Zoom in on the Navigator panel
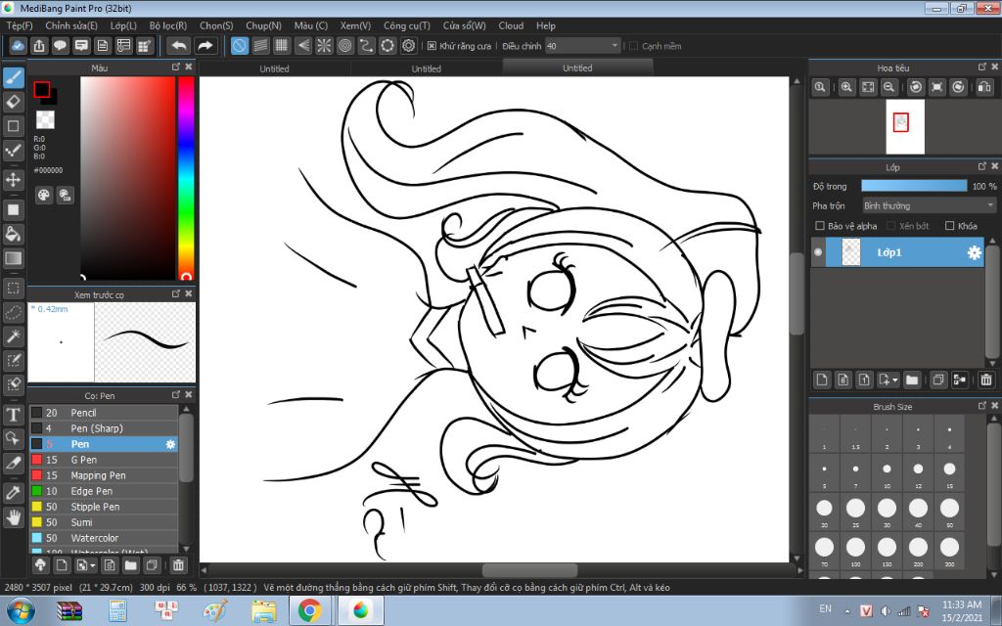The image size is (1002, 626). [846, 87]
